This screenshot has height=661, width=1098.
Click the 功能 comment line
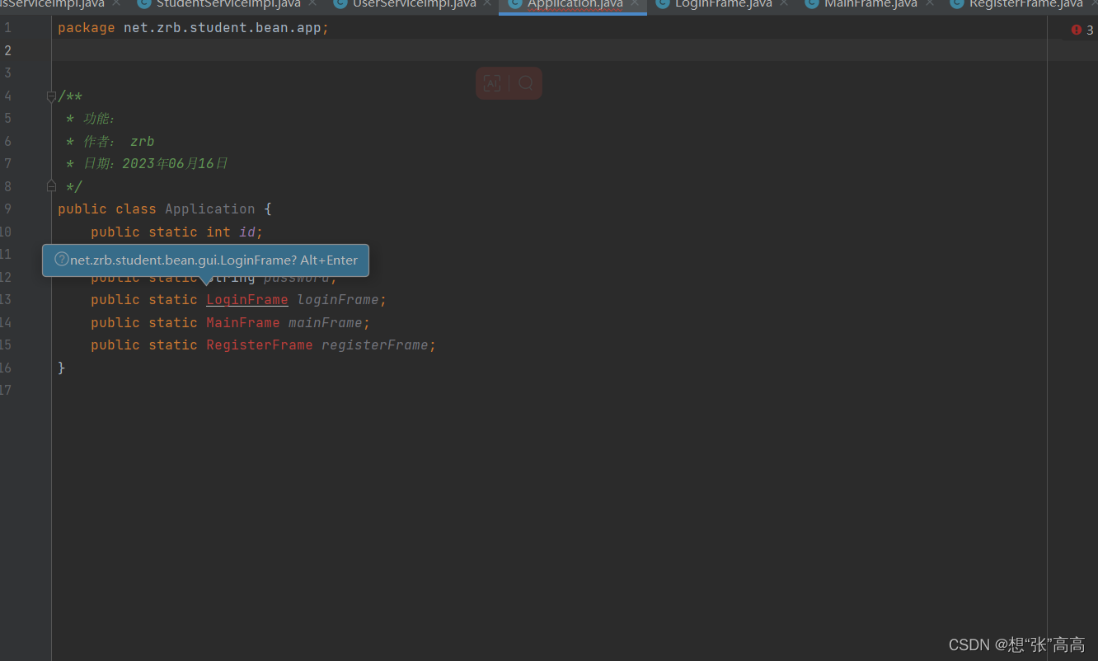pyautogui.click(x=91, y=119)
